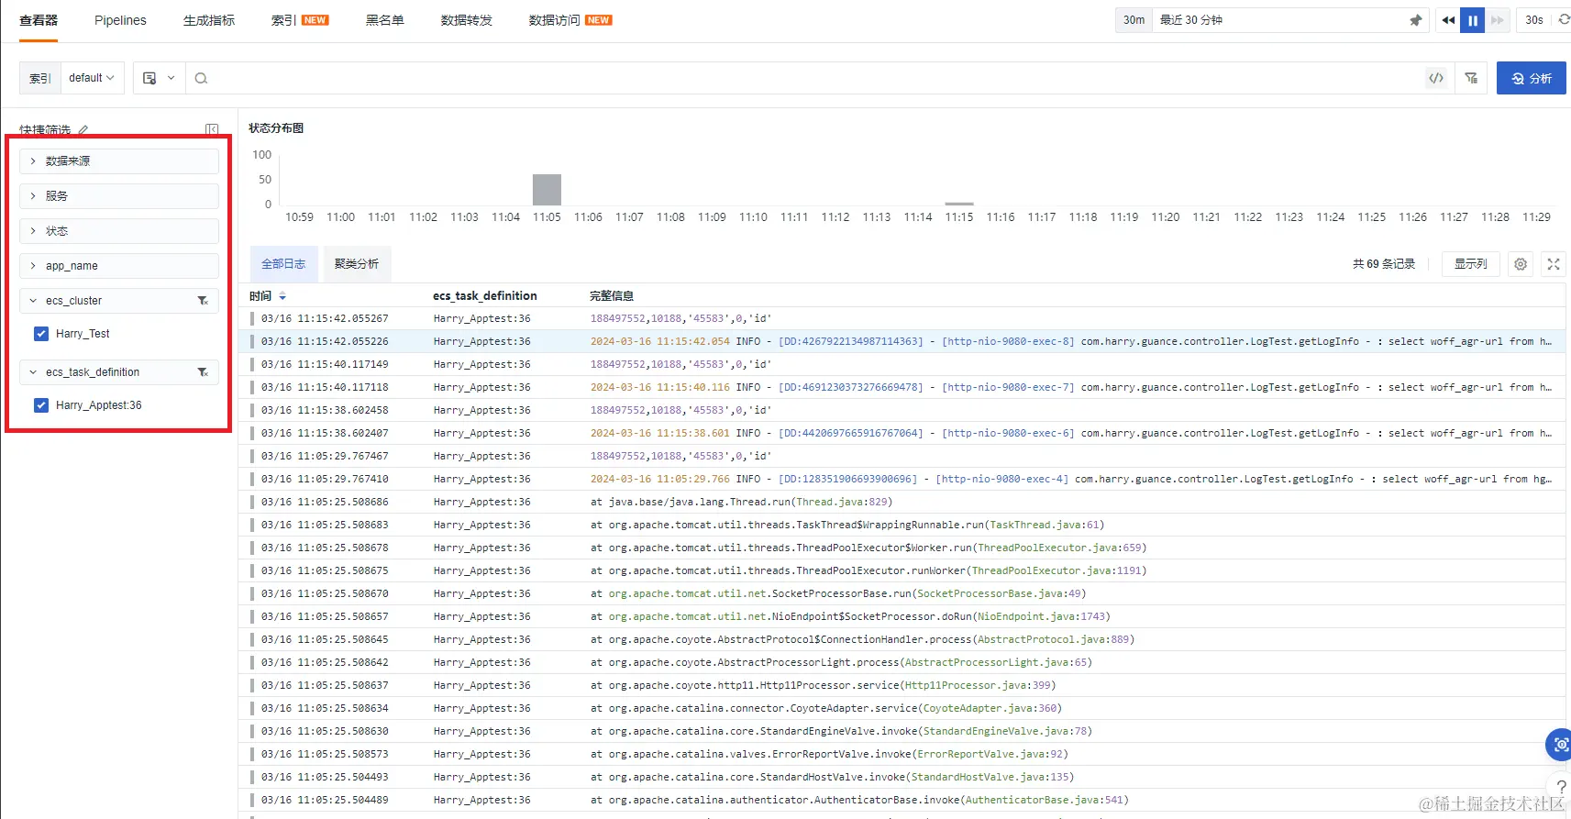1571x819 pixels.
Task: Click the blue 分析 button
Action: pos(1531,78)
